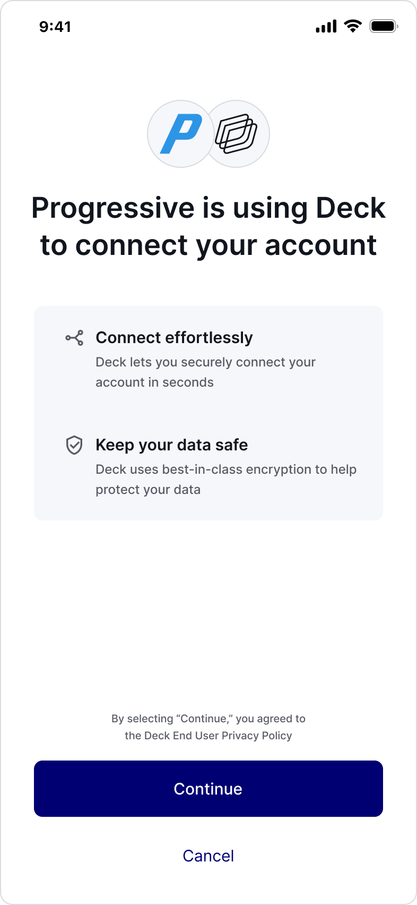The width and height of the screenshot is (417, 905).
Task: Open the Deck End User Privacy Policy
Action: pyautogui.click(x=218, y=736)
